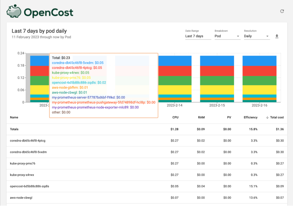
Task: Click the refresh icon in the top right corner
Action: point(282,11)
